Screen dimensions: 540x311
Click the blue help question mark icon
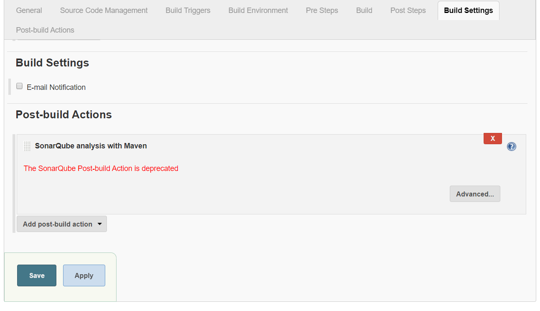pos(511,146)
